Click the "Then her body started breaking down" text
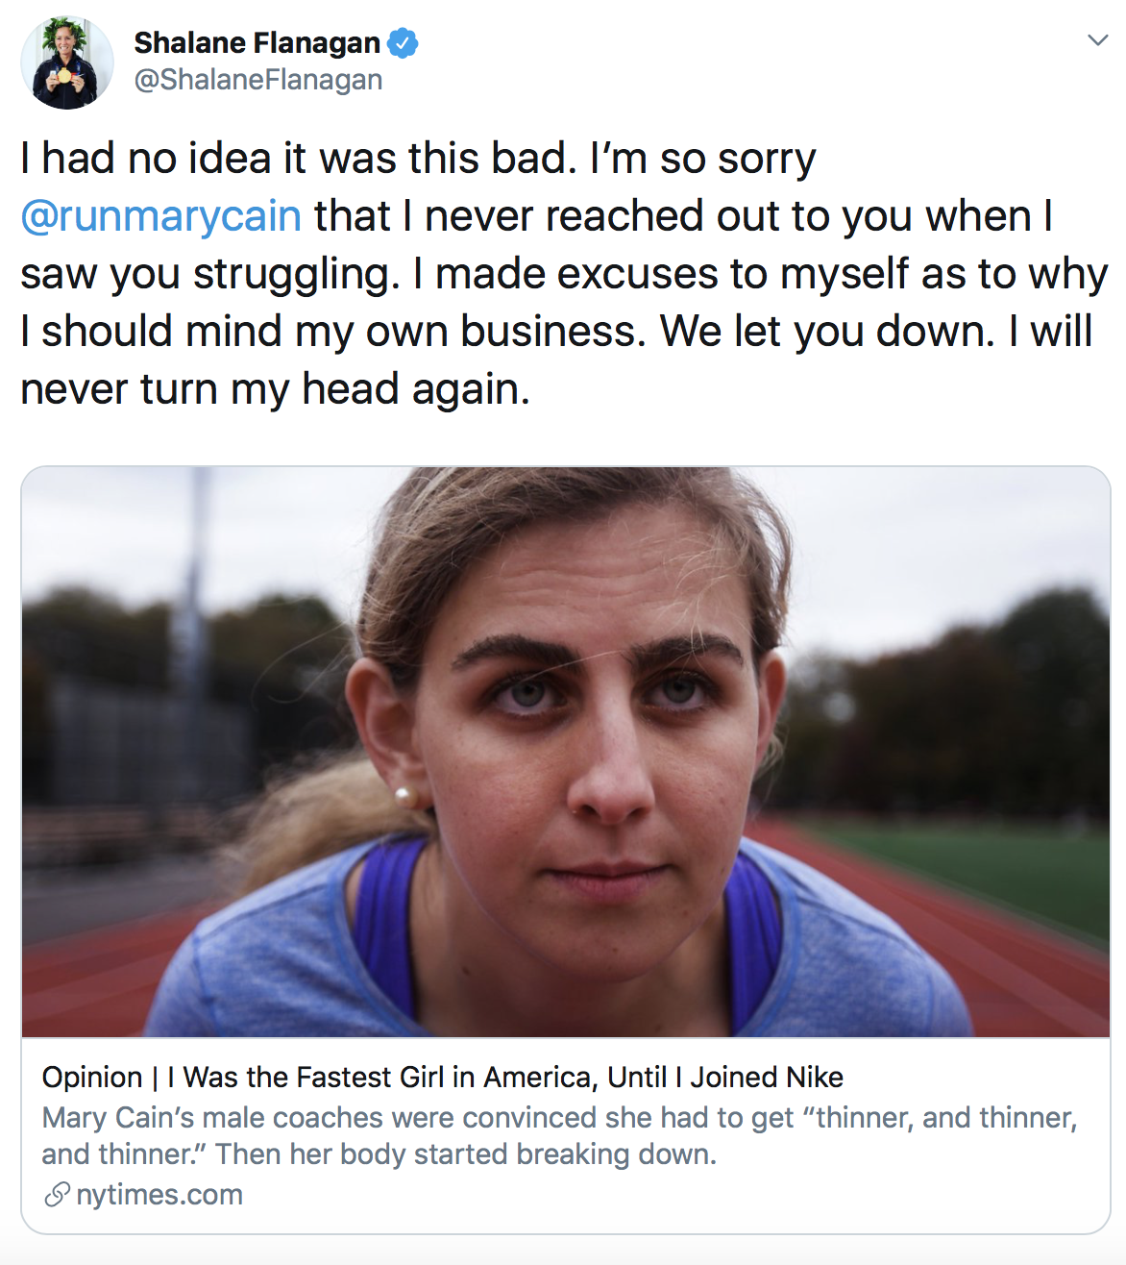The height and width of the screenshot is (1265, 1126). pos(465,1153)
